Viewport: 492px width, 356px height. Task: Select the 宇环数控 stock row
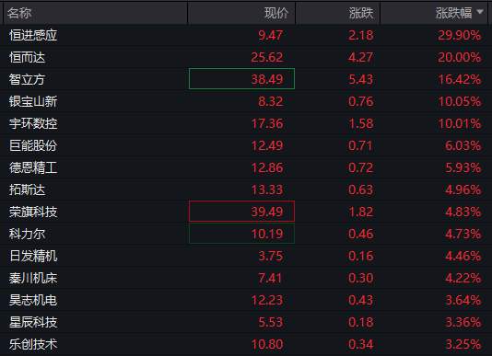tap(246, 123)
